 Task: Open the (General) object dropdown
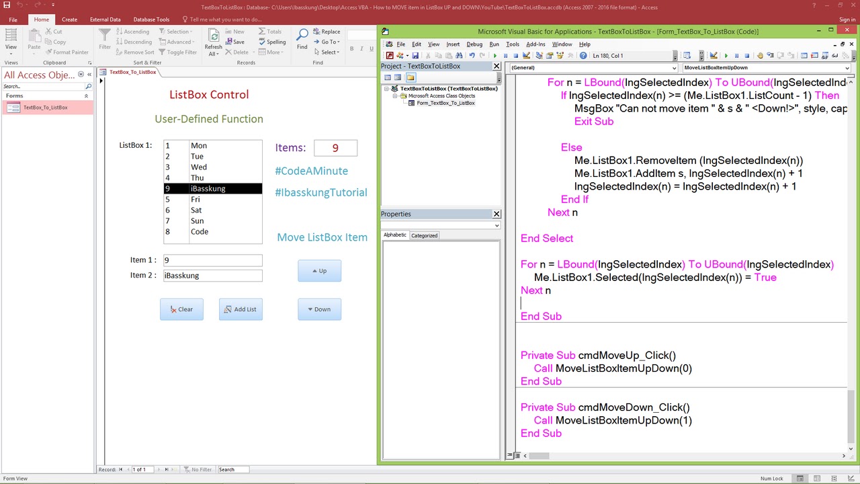point(674,68)
